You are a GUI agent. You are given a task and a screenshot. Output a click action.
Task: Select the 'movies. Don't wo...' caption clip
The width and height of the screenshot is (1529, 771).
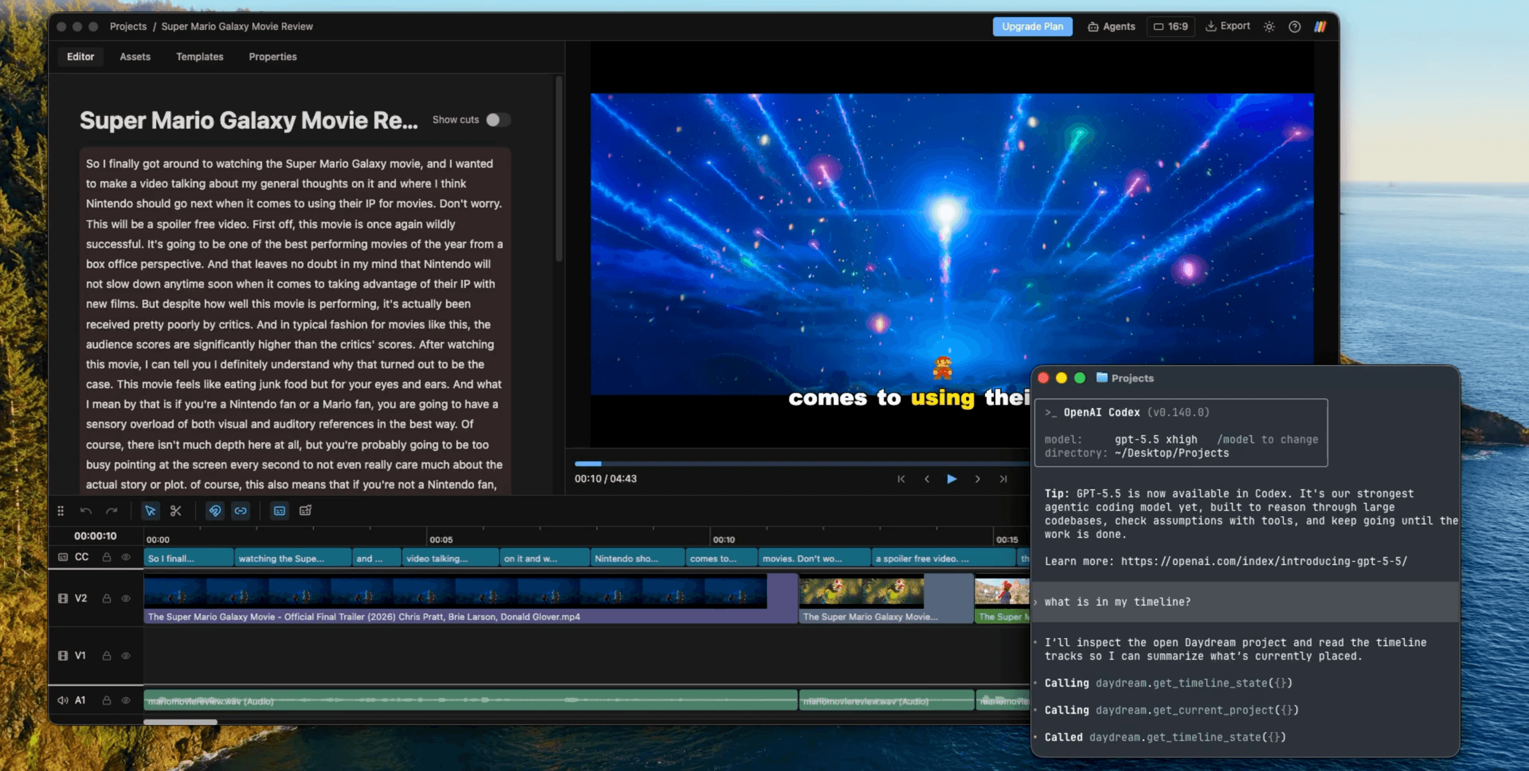pos(814,558)
